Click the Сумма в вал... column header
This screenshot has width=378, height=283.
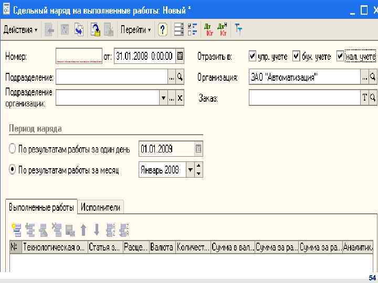coord(233,247)
